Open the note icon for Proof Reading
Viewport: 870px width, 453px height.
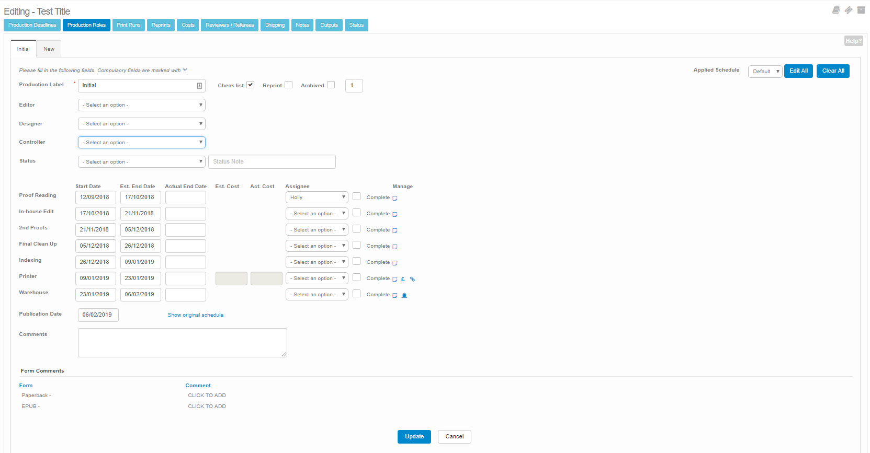[x=395, y=198]
